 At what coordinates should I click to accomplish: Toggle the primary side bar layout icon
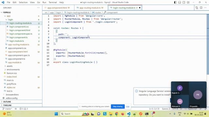175,2
